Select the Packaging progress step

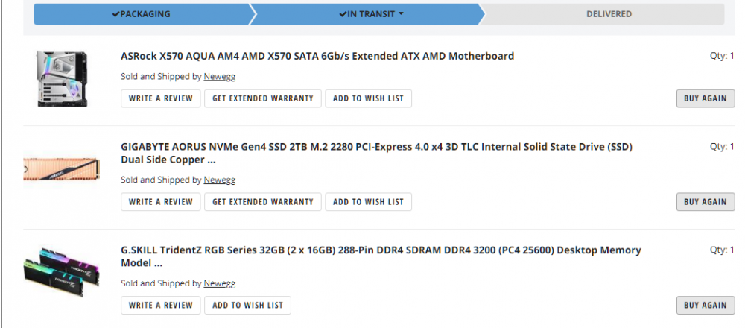(x=141, y=14)
